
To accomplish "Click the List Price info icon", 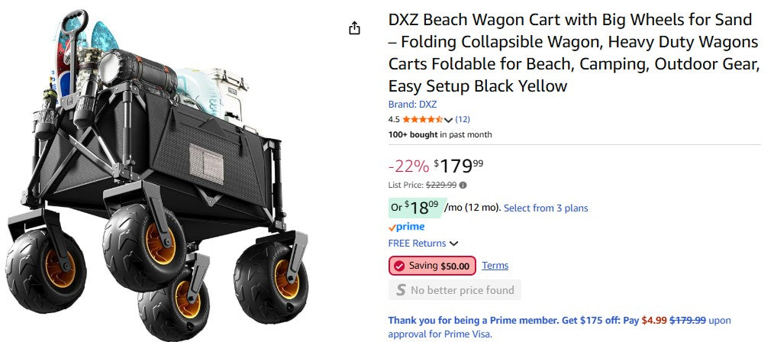I will pyautogui.click(x=463, y=185).
